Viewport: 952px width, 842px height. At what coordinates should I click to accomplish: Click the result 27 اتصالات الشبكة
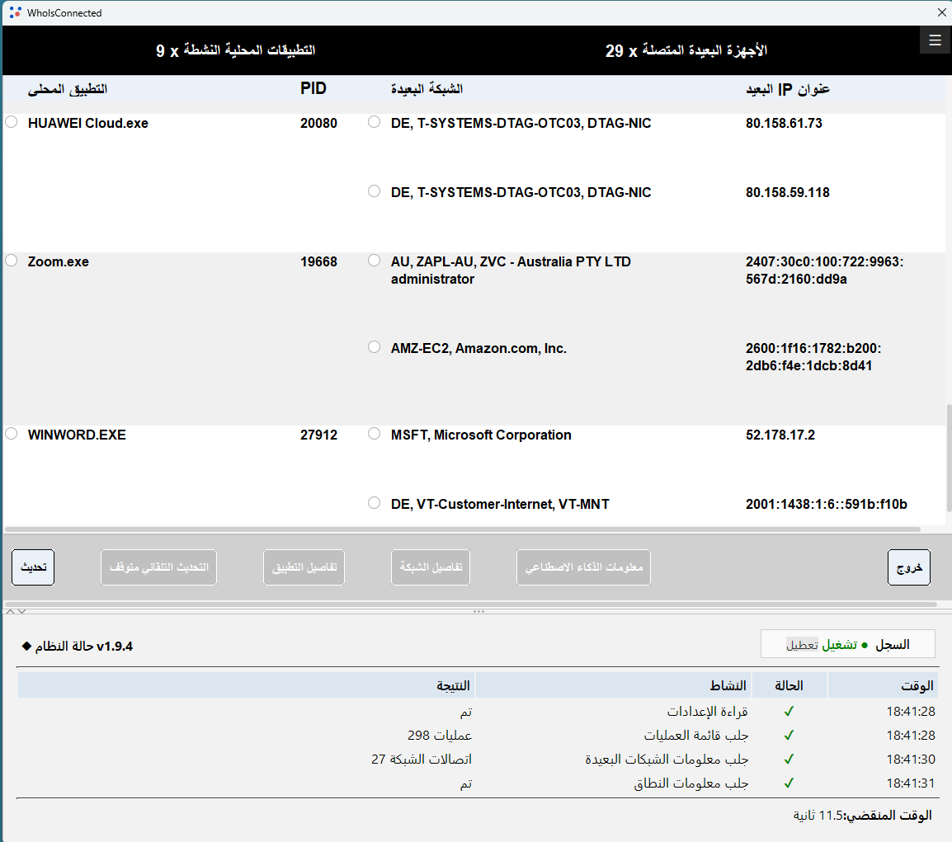422,759
